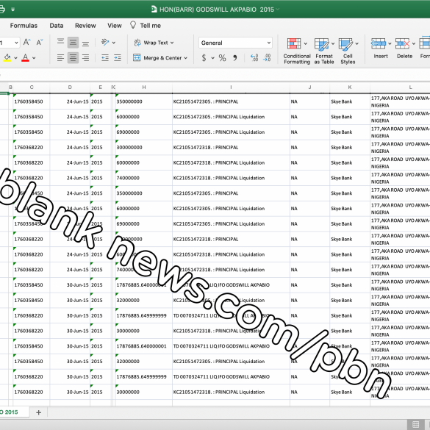Image resolution: width=430 pixels, height=430 pixels.
Task: Select column D header
Action: (x=70, y=87)
